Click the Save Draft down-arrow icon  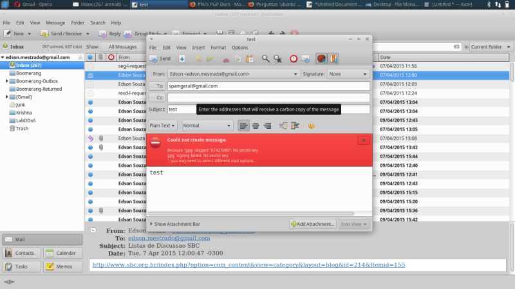pyautogui.click(x=182, y=59)
